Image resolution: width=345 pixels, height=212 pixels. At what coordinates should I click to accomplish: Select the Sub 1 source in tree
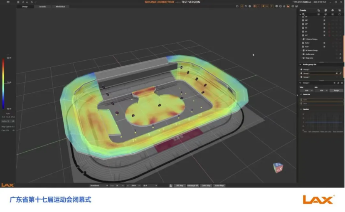click(x=307, y=47)
